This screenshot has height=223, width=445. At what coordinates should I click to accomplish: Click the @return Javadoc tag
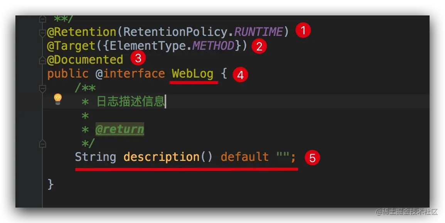[120, 129]
